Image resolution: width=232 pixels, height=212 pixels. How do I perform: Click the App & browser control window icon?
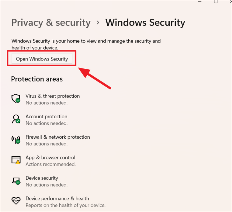(x=16, y=160)
